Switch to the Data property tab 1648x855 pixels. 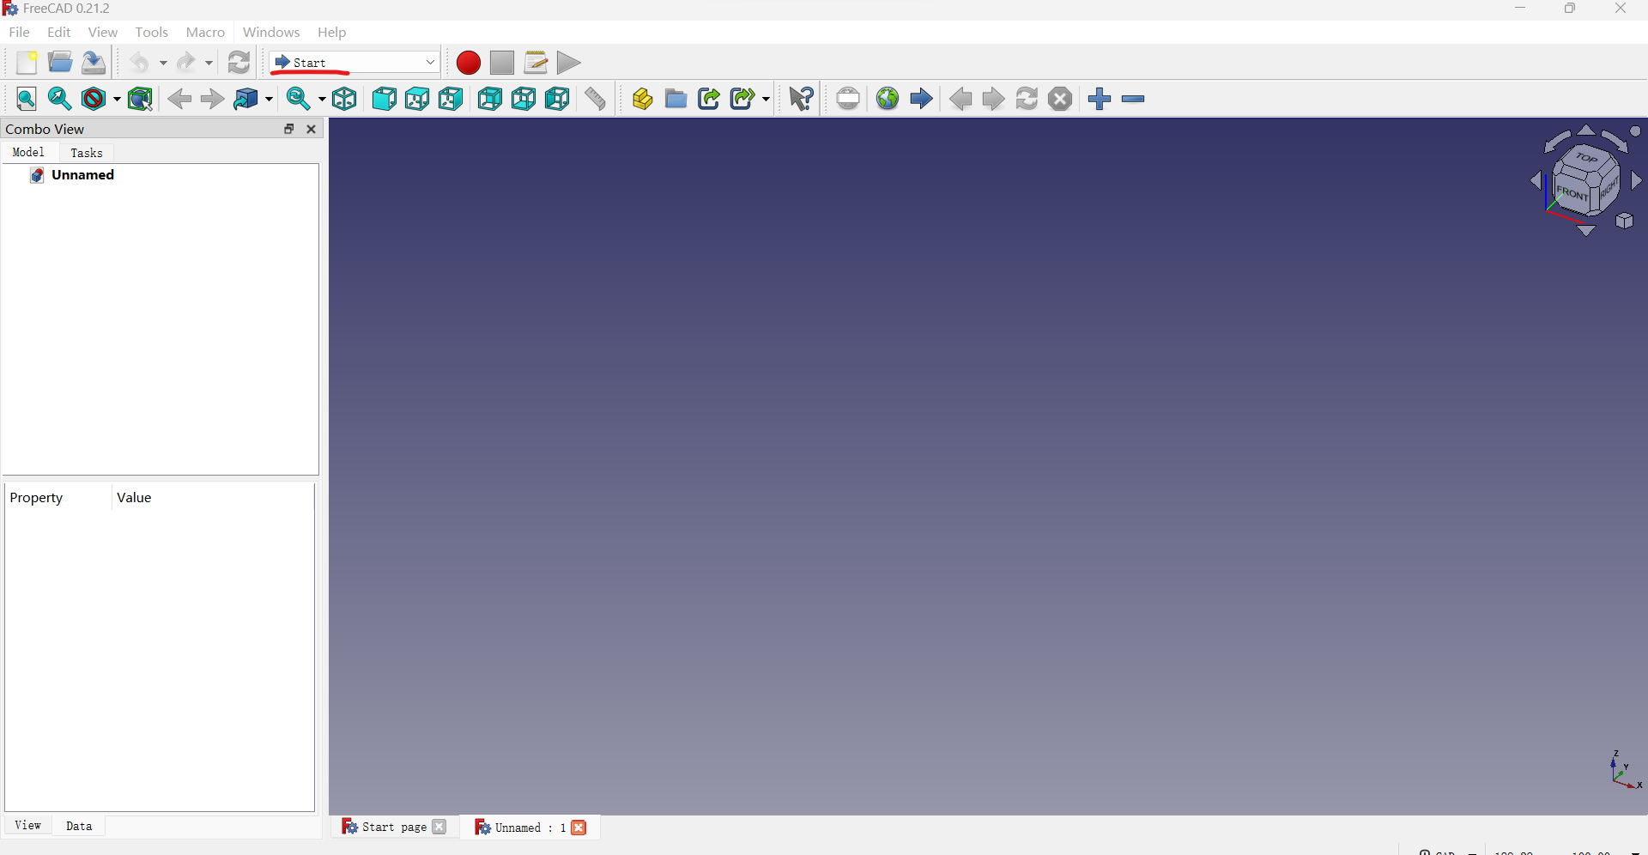click(x=79, y=826)
